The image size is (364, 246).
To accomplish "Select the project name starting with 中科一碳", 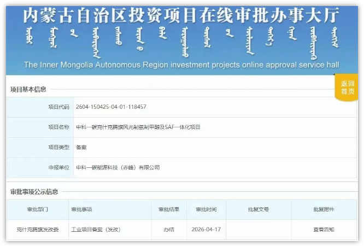I will pyautogui.click(x=138, y=127).
